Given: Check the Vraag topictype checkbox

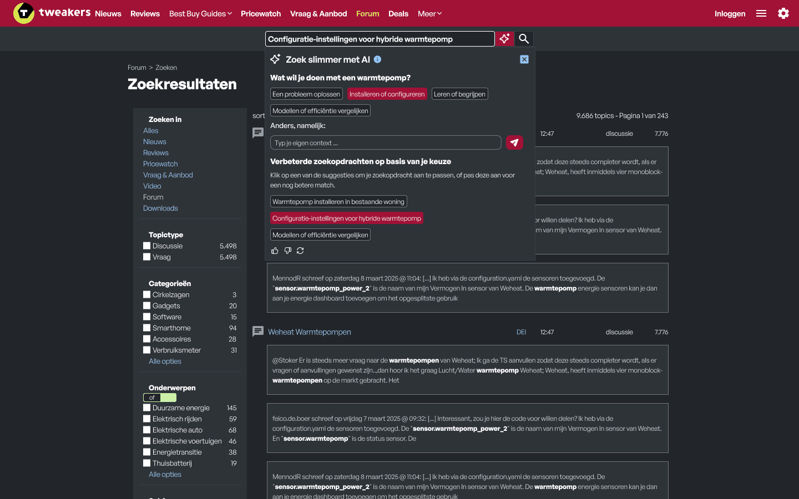Looking at the screenshot, I should click(147, 257).
